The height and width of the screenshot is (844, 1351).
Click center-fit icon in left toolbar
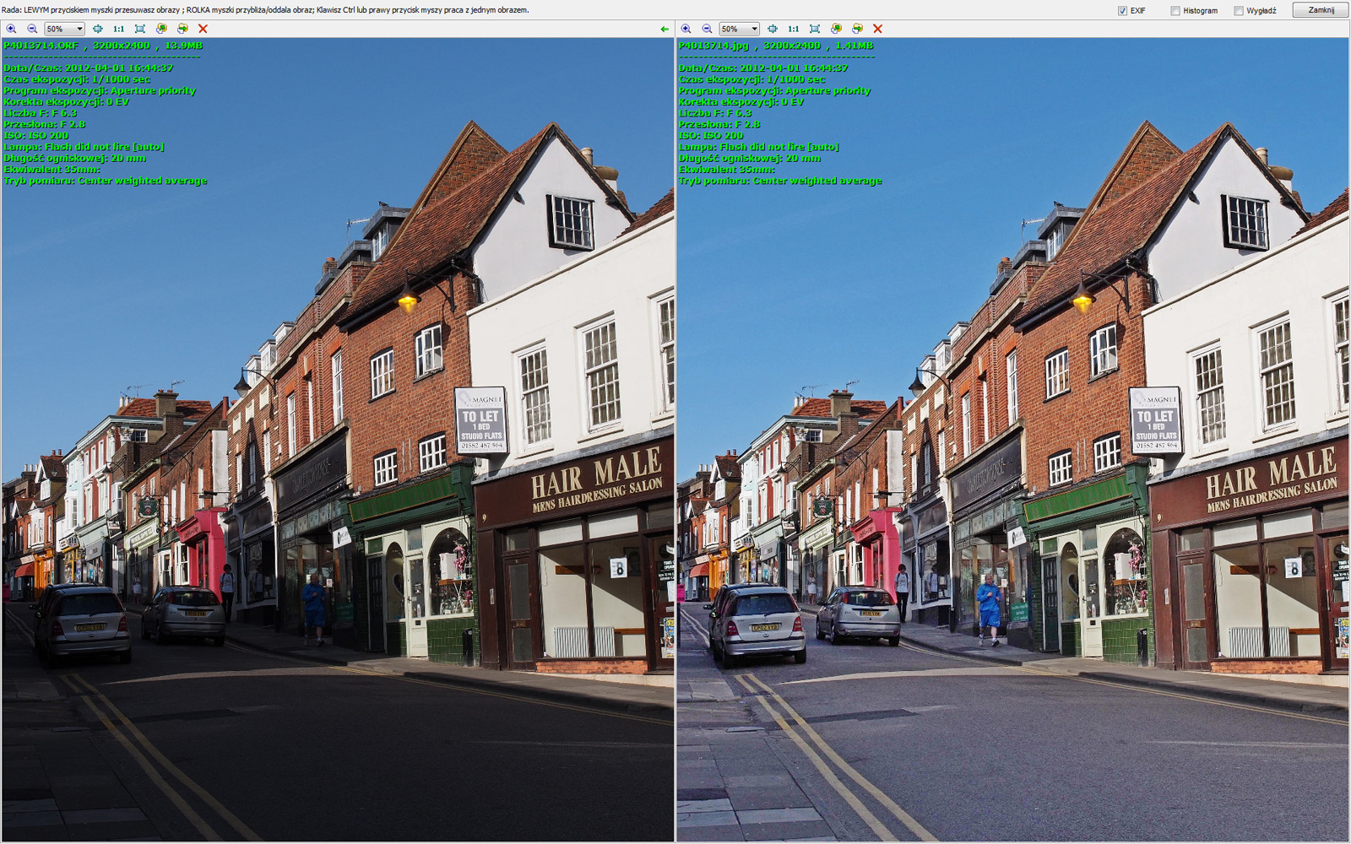(x=97, y=29)
